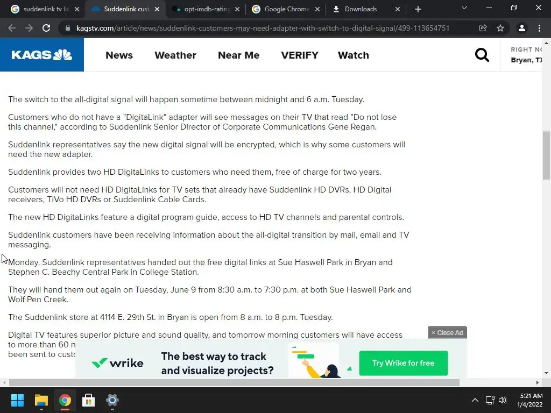Screen dimensions: 551x413
Task: Click the paragraph on the encrypted digital signal
Action: coord(207,149)
